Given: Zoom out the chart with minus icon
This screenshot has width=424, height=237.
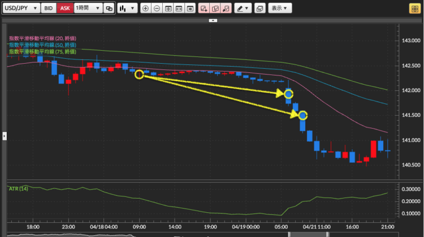Looking at the screenshot, I should coord(157,8).
